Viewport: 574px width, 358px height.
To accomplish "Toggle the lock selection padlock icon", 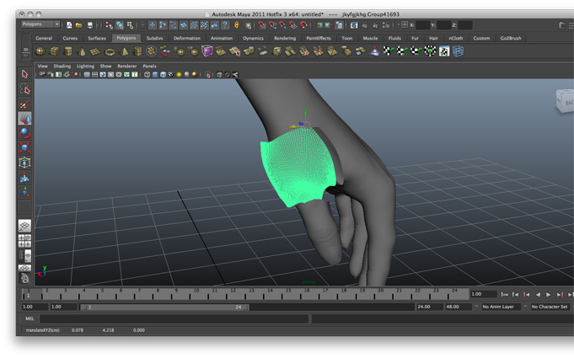I will point(237,25).
